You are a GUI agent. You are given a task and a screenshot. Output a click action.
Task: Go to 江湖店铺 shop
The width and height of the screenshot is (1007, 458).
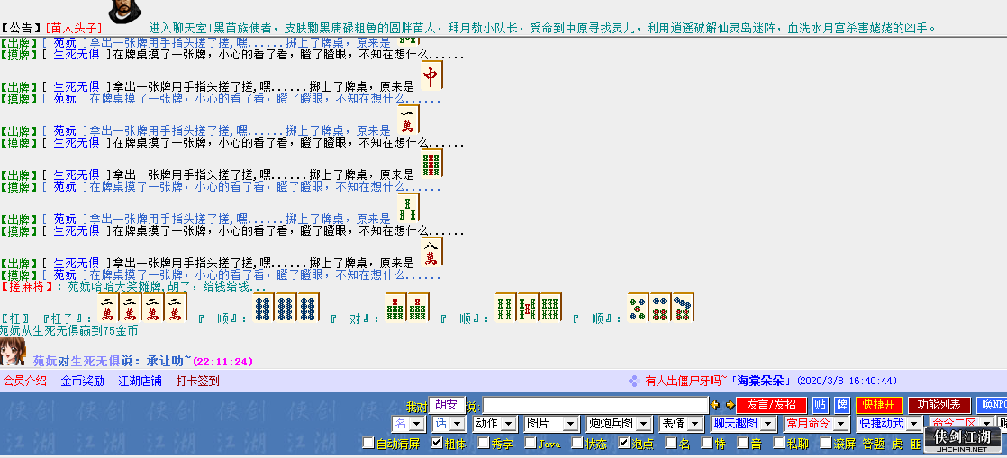point(140,381)
